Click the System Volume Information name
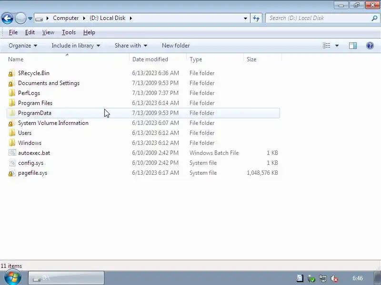 tap(53, 123)
